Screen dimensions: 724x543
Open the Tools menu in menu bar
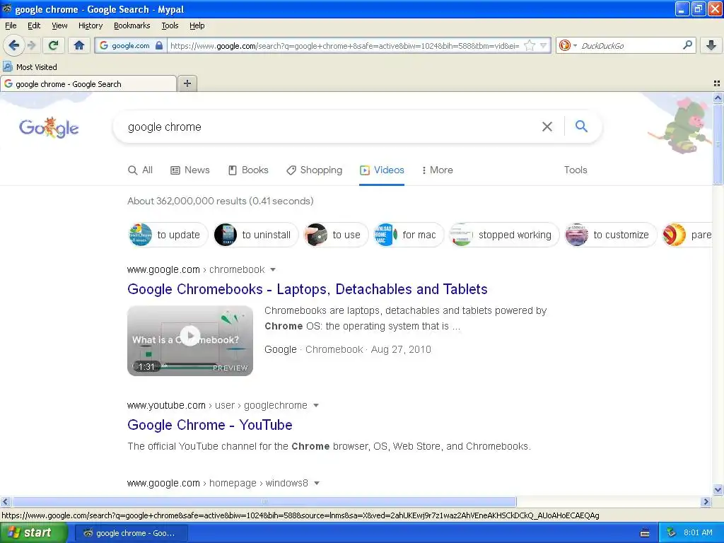click(x=170, y=25)
